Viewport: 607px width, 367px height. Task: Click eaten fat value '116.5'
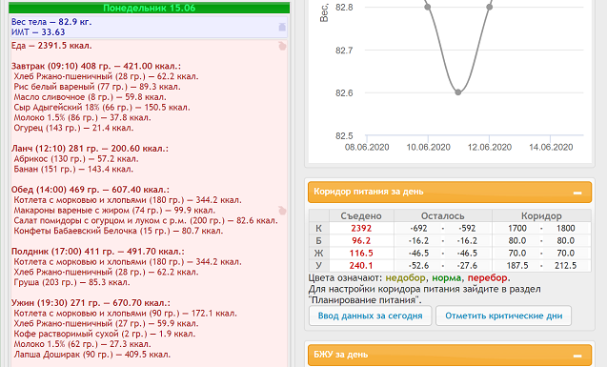(x=361, y=254)
